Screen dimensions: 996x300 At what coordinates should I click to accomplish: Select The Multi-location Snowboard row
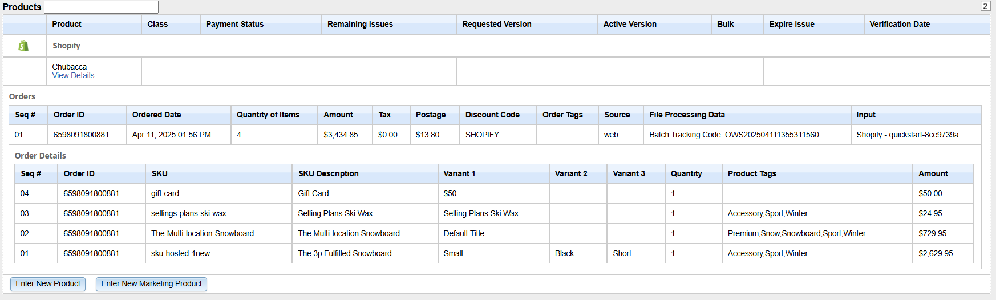click(349, 233)
